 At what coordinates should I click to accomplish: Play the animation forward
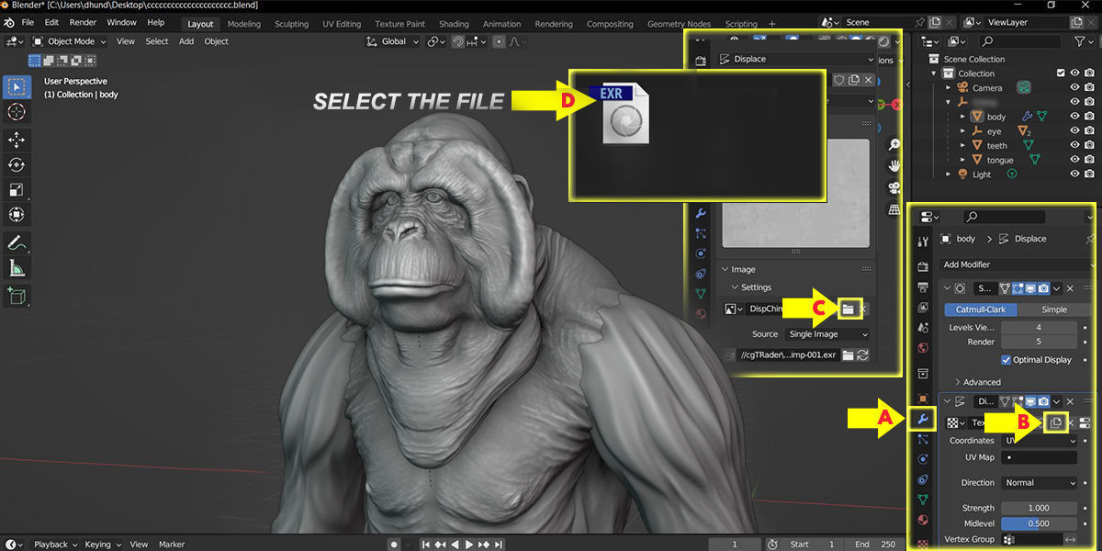coord(470,545)
